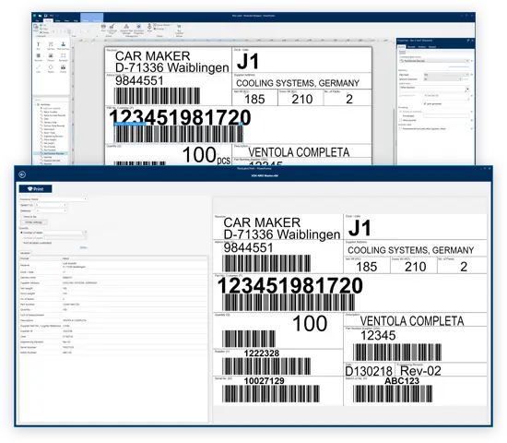Select the Text object tool
The height and width of the screenshot is (443, 507).
[38, 45]
